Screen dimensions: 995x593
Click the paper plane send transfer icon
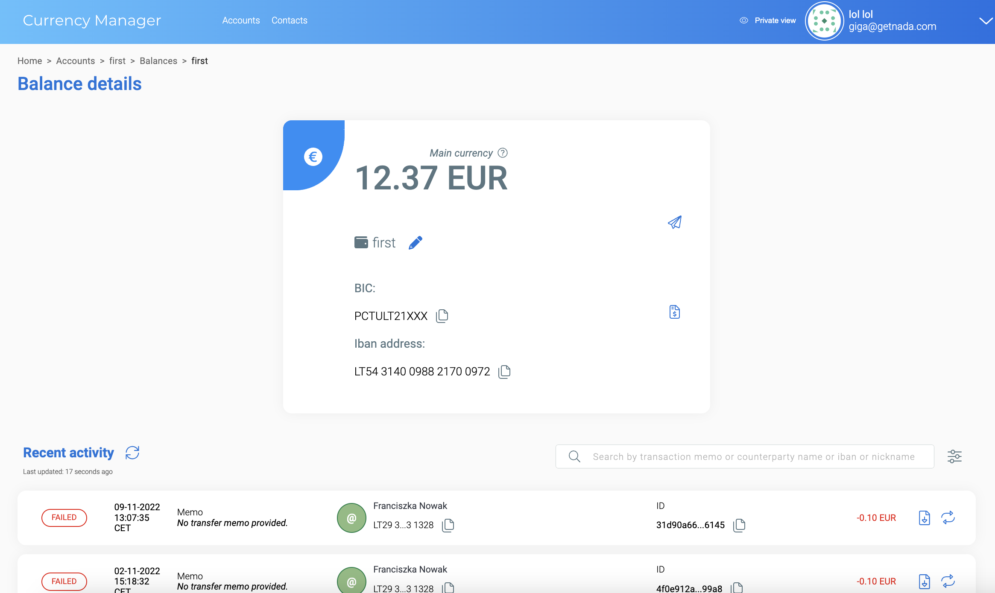point(675,222)
